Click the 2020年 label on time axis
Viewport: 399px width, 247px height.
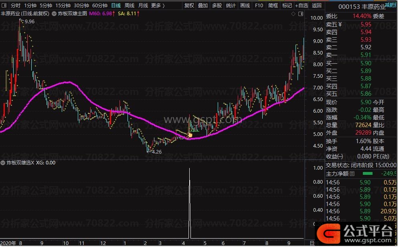pyautogui.click(x=8, y=243)
